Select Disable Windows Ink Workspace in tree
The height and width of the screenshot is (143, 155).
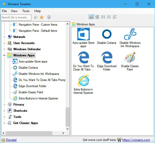point(39,74)
